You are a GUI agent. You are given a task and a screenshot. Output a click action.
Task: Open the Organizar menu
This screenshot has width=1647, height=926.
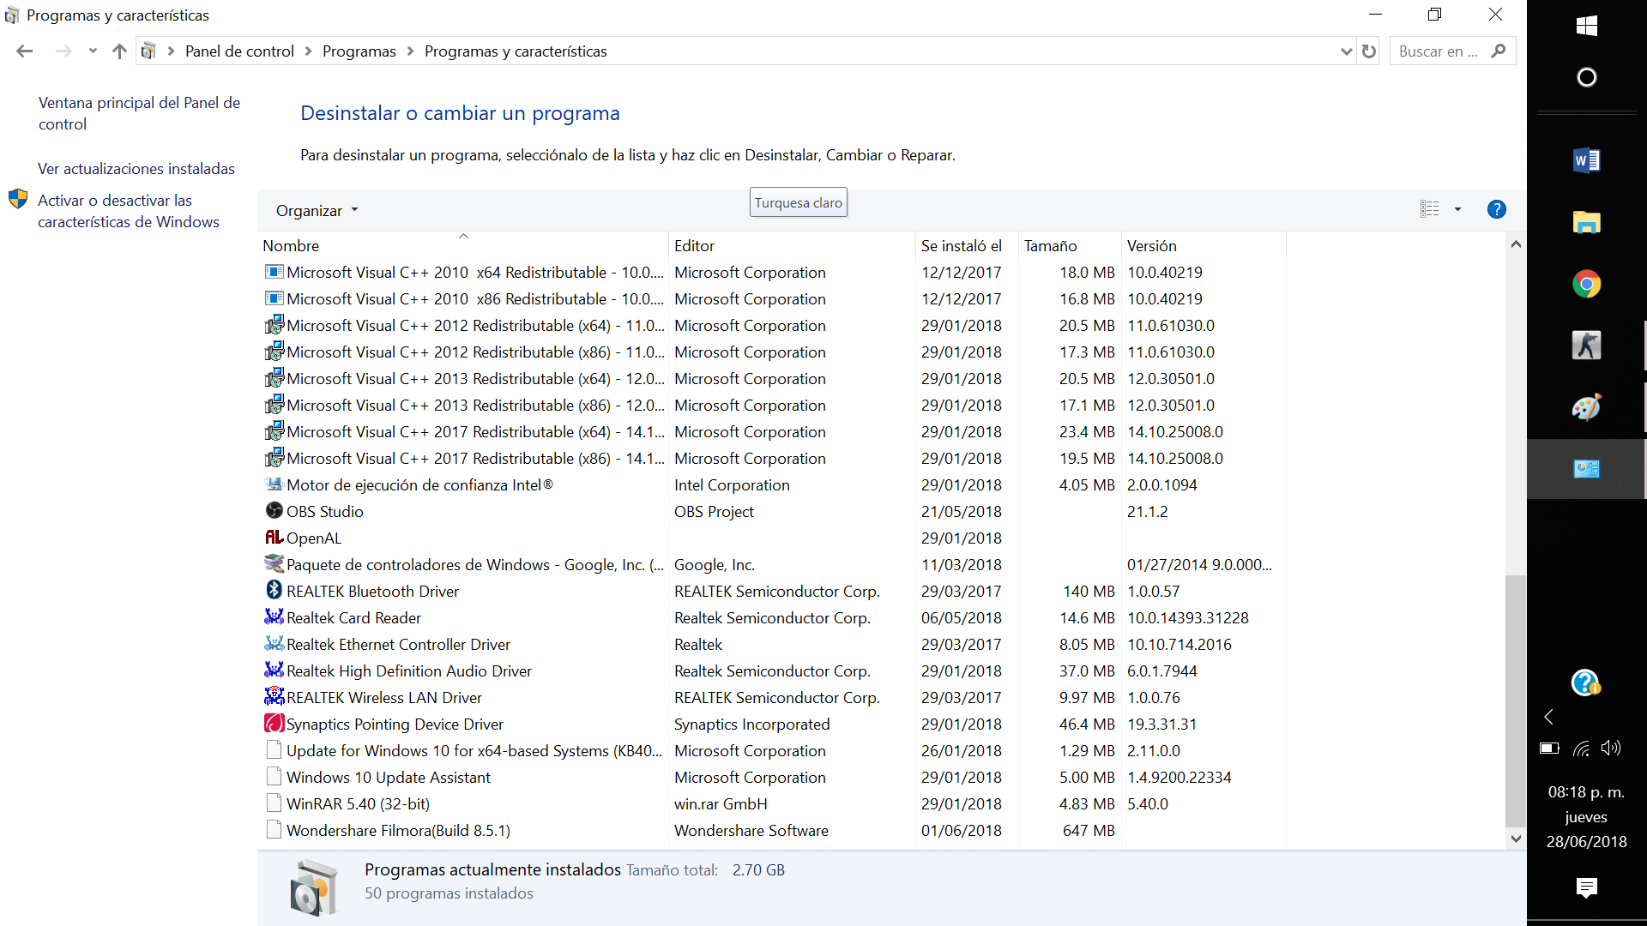317,210
